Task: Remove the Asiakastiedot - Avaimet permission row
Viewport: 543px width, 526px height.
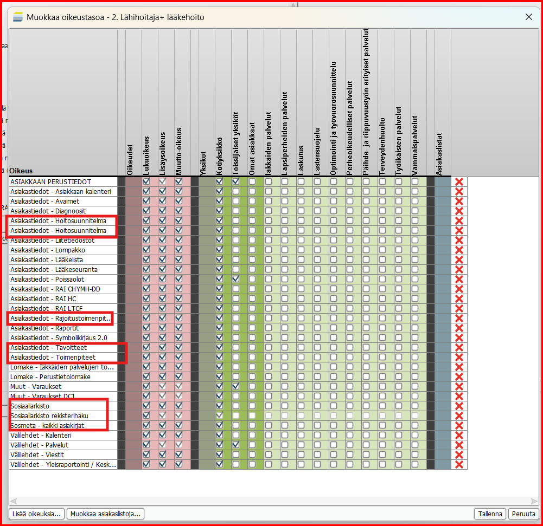Action: click(x=459, y=202)
